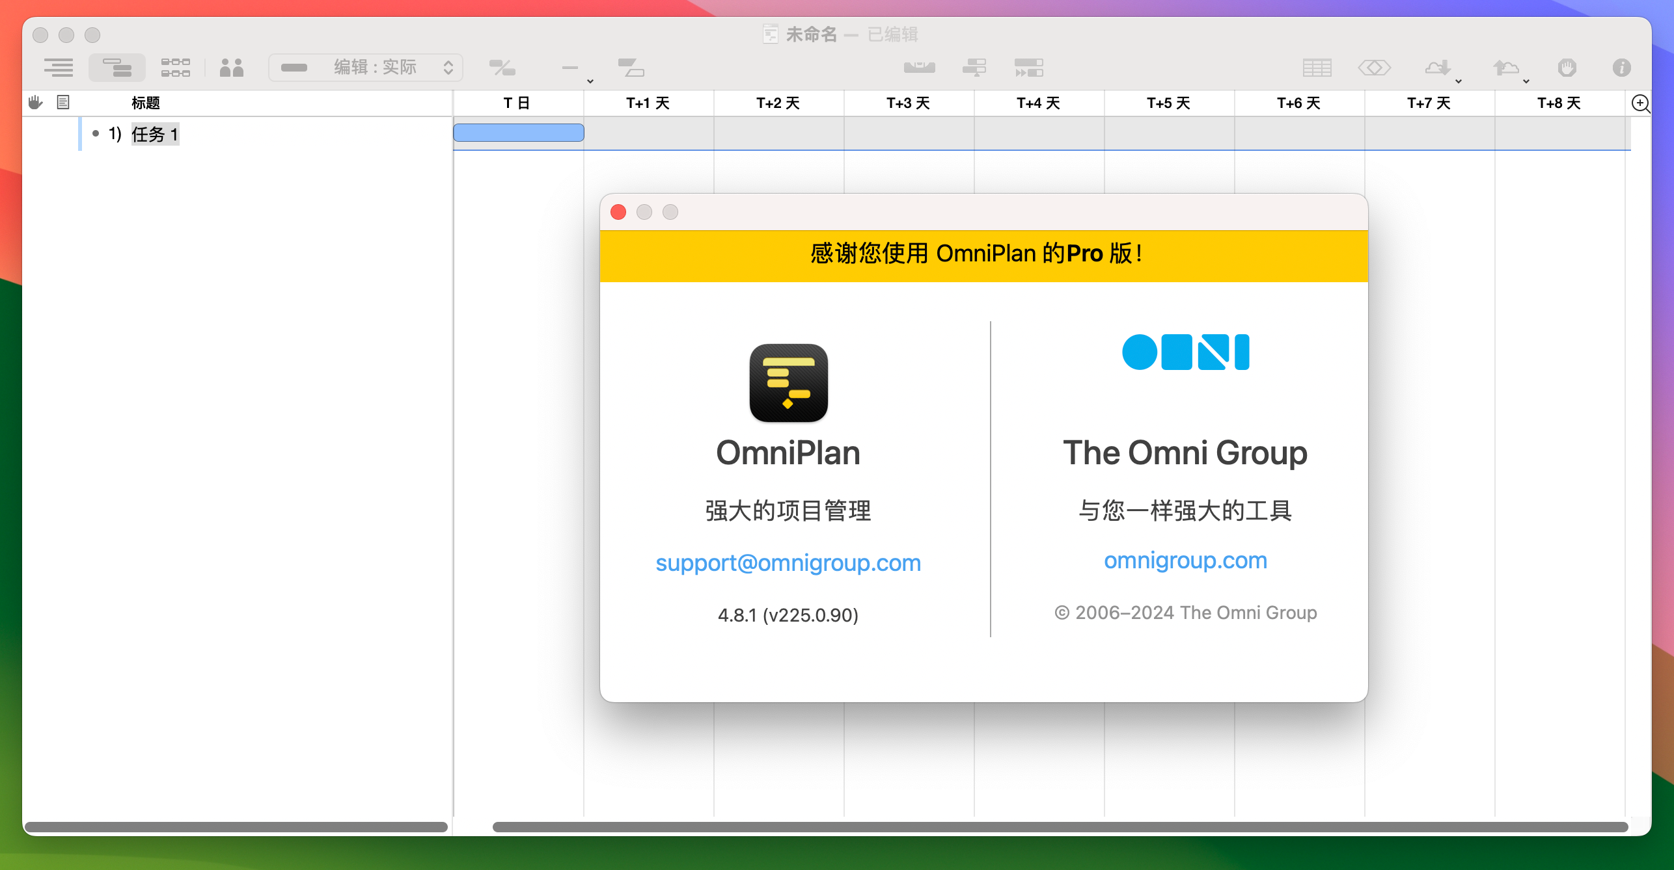The height and width of the screenshot is (870, 1674).
Task: Click the stop-hand toolbar icon
Action: tap(1567, 68)
